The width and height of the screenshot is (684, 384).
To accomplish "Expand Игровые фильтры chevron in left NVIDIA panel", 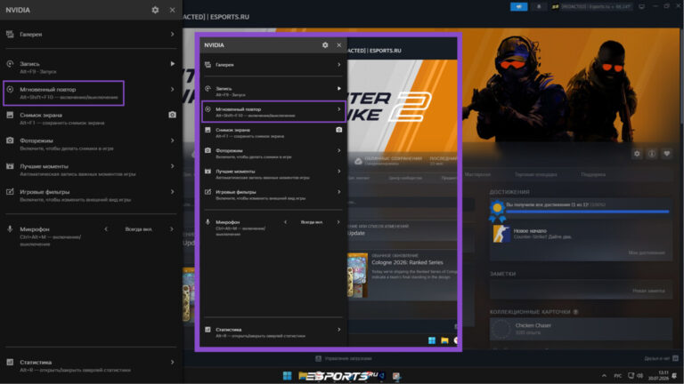I will pos(172,192).
